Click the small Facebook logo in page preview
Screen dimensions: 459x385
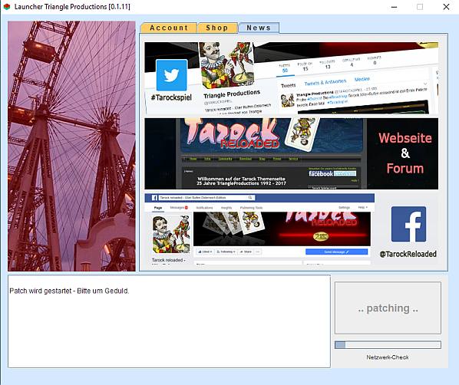pyautogui.click(x=154, y=198)
